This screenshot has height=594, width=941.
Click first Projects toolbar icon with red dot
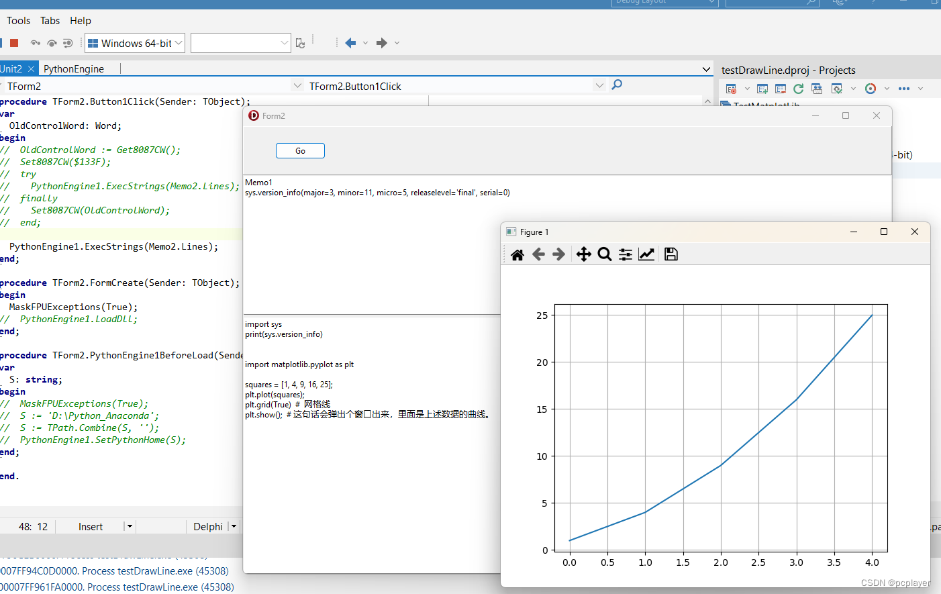click(x=732, y=89)
